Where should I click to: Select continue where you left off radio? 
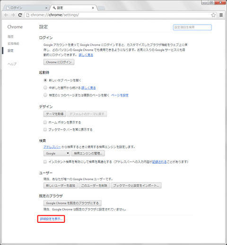45,87
